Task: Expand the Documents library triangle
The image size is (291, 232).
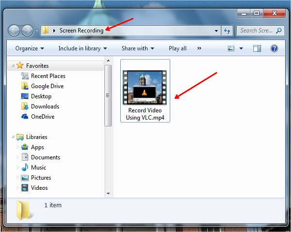Action: click(x=18, y=157)
